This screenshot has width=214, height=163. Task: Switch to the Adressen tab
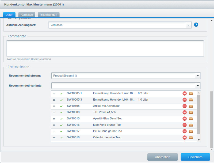point(27,15)
